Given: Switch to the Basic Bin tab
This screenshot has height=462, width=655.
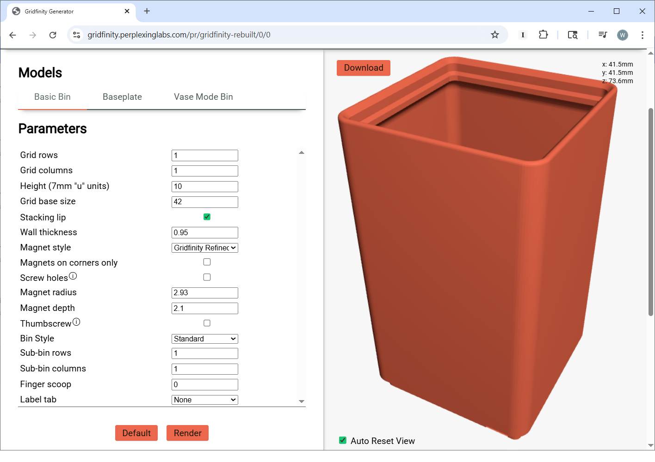Looking at the screenshot, I should pos(52,97).
